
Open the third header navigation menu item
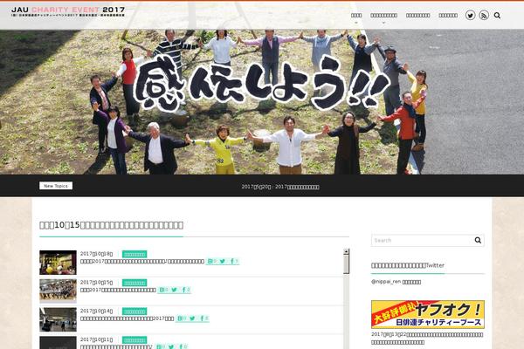[417, 16]
